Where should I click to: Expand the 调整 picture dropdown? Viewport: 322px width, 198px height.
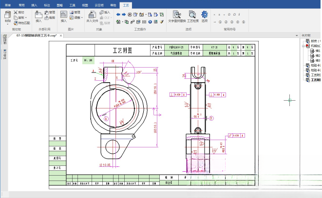[82, 18]
